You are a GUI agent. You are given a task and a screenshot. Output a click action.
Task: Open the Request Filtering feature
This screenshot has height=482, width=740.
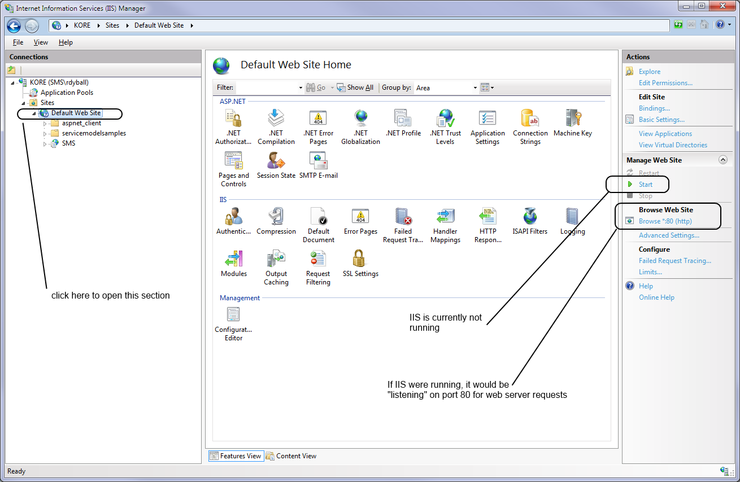point(318,260)
